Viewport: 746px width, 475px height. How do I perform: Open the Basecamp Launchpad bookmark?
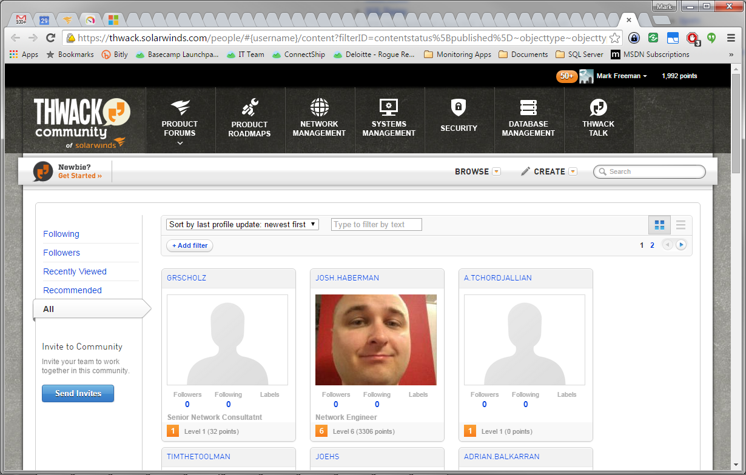(177, 55)
